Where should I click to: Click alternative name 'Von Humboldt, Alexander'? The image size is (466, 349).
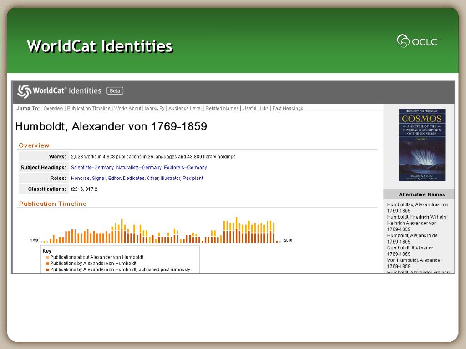414,260
